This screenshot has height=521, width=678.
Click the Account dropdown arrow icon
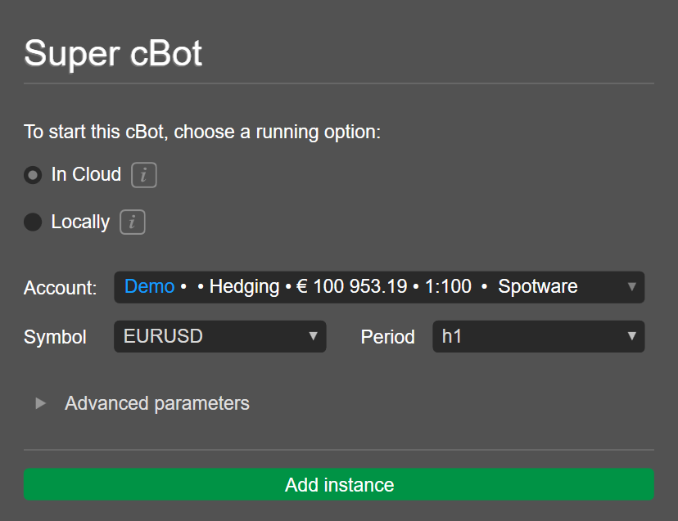631,287
